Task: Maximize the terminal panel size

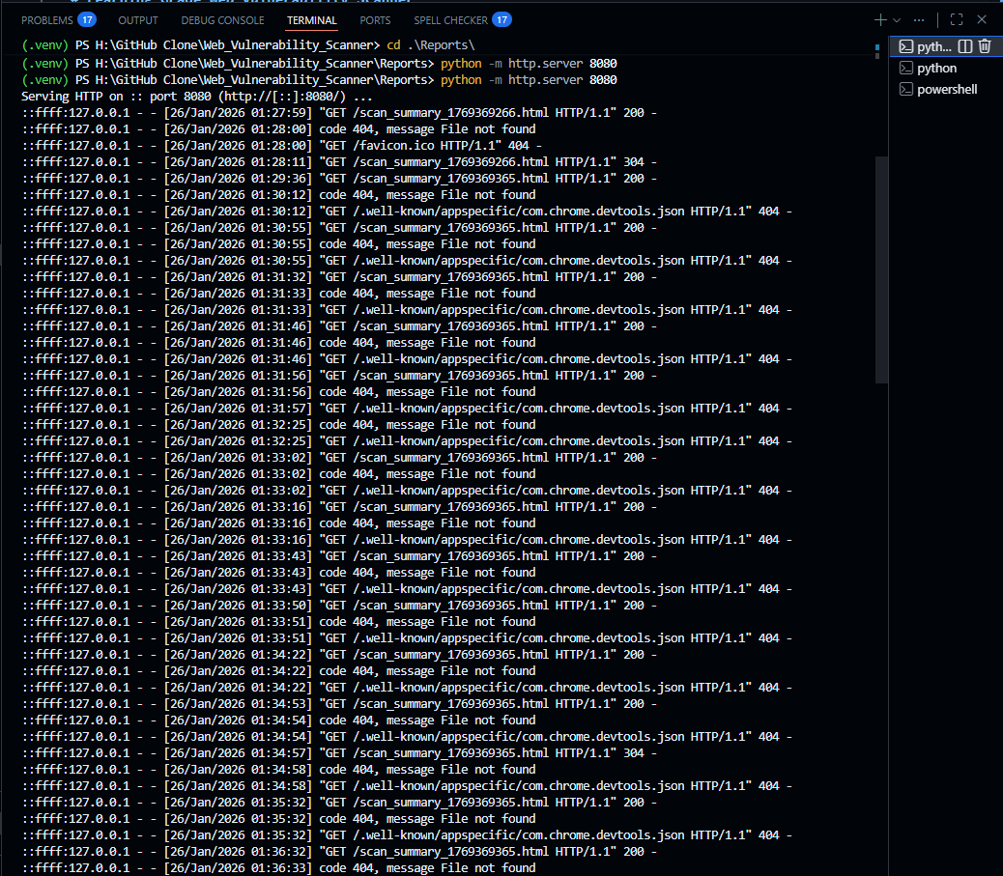Action: (x=957, y=20)
